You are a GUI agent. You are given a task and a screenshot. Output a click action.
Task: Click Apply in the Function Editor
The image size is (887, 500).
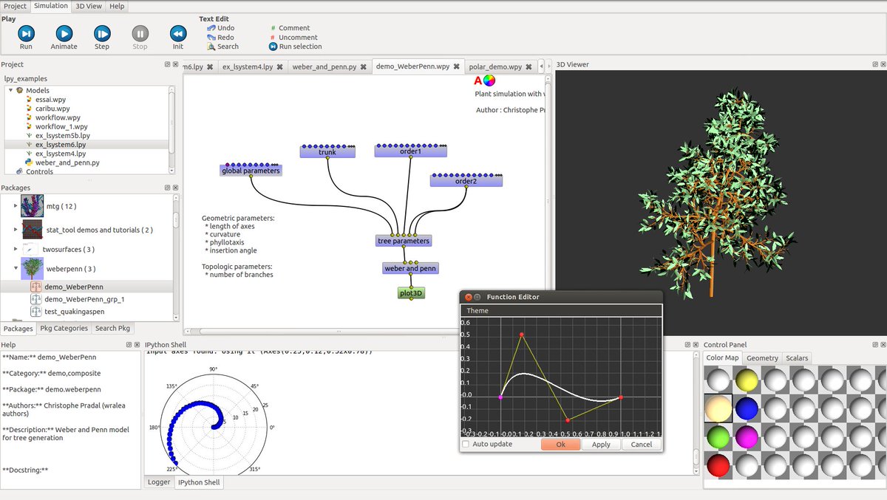tap(601, 444)
